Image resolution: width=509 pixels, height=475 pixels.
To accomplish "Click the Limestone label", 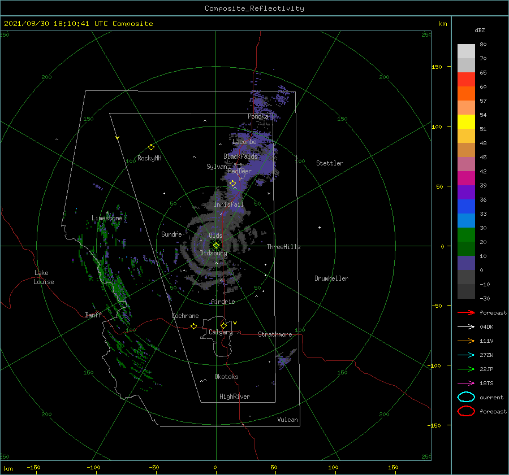I will tap(107, 218).
